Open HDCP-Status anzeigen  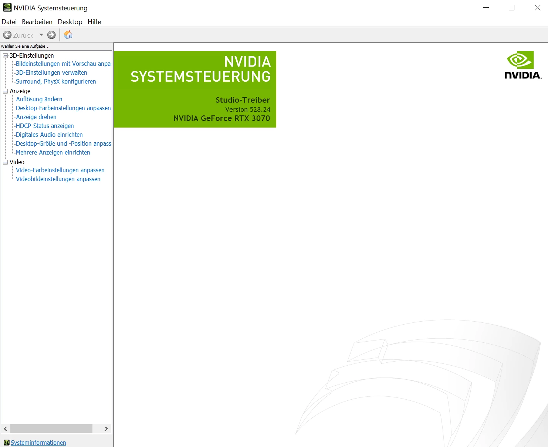point(45,126)
